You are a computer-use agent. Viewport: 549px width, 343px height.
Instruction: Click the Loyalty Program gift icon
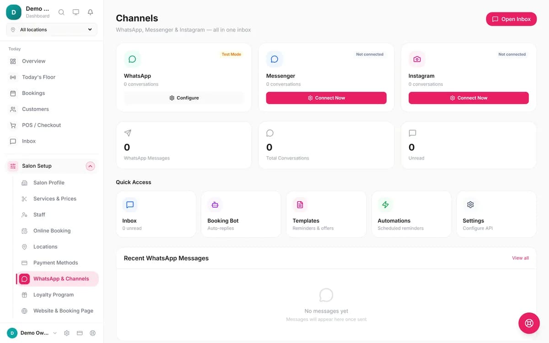click(24, 295)
